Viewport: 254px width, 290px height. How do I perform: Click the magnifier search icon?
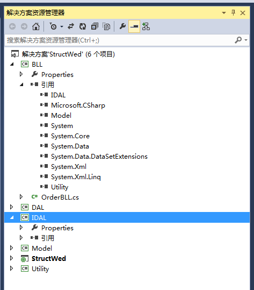coord(238,40)
